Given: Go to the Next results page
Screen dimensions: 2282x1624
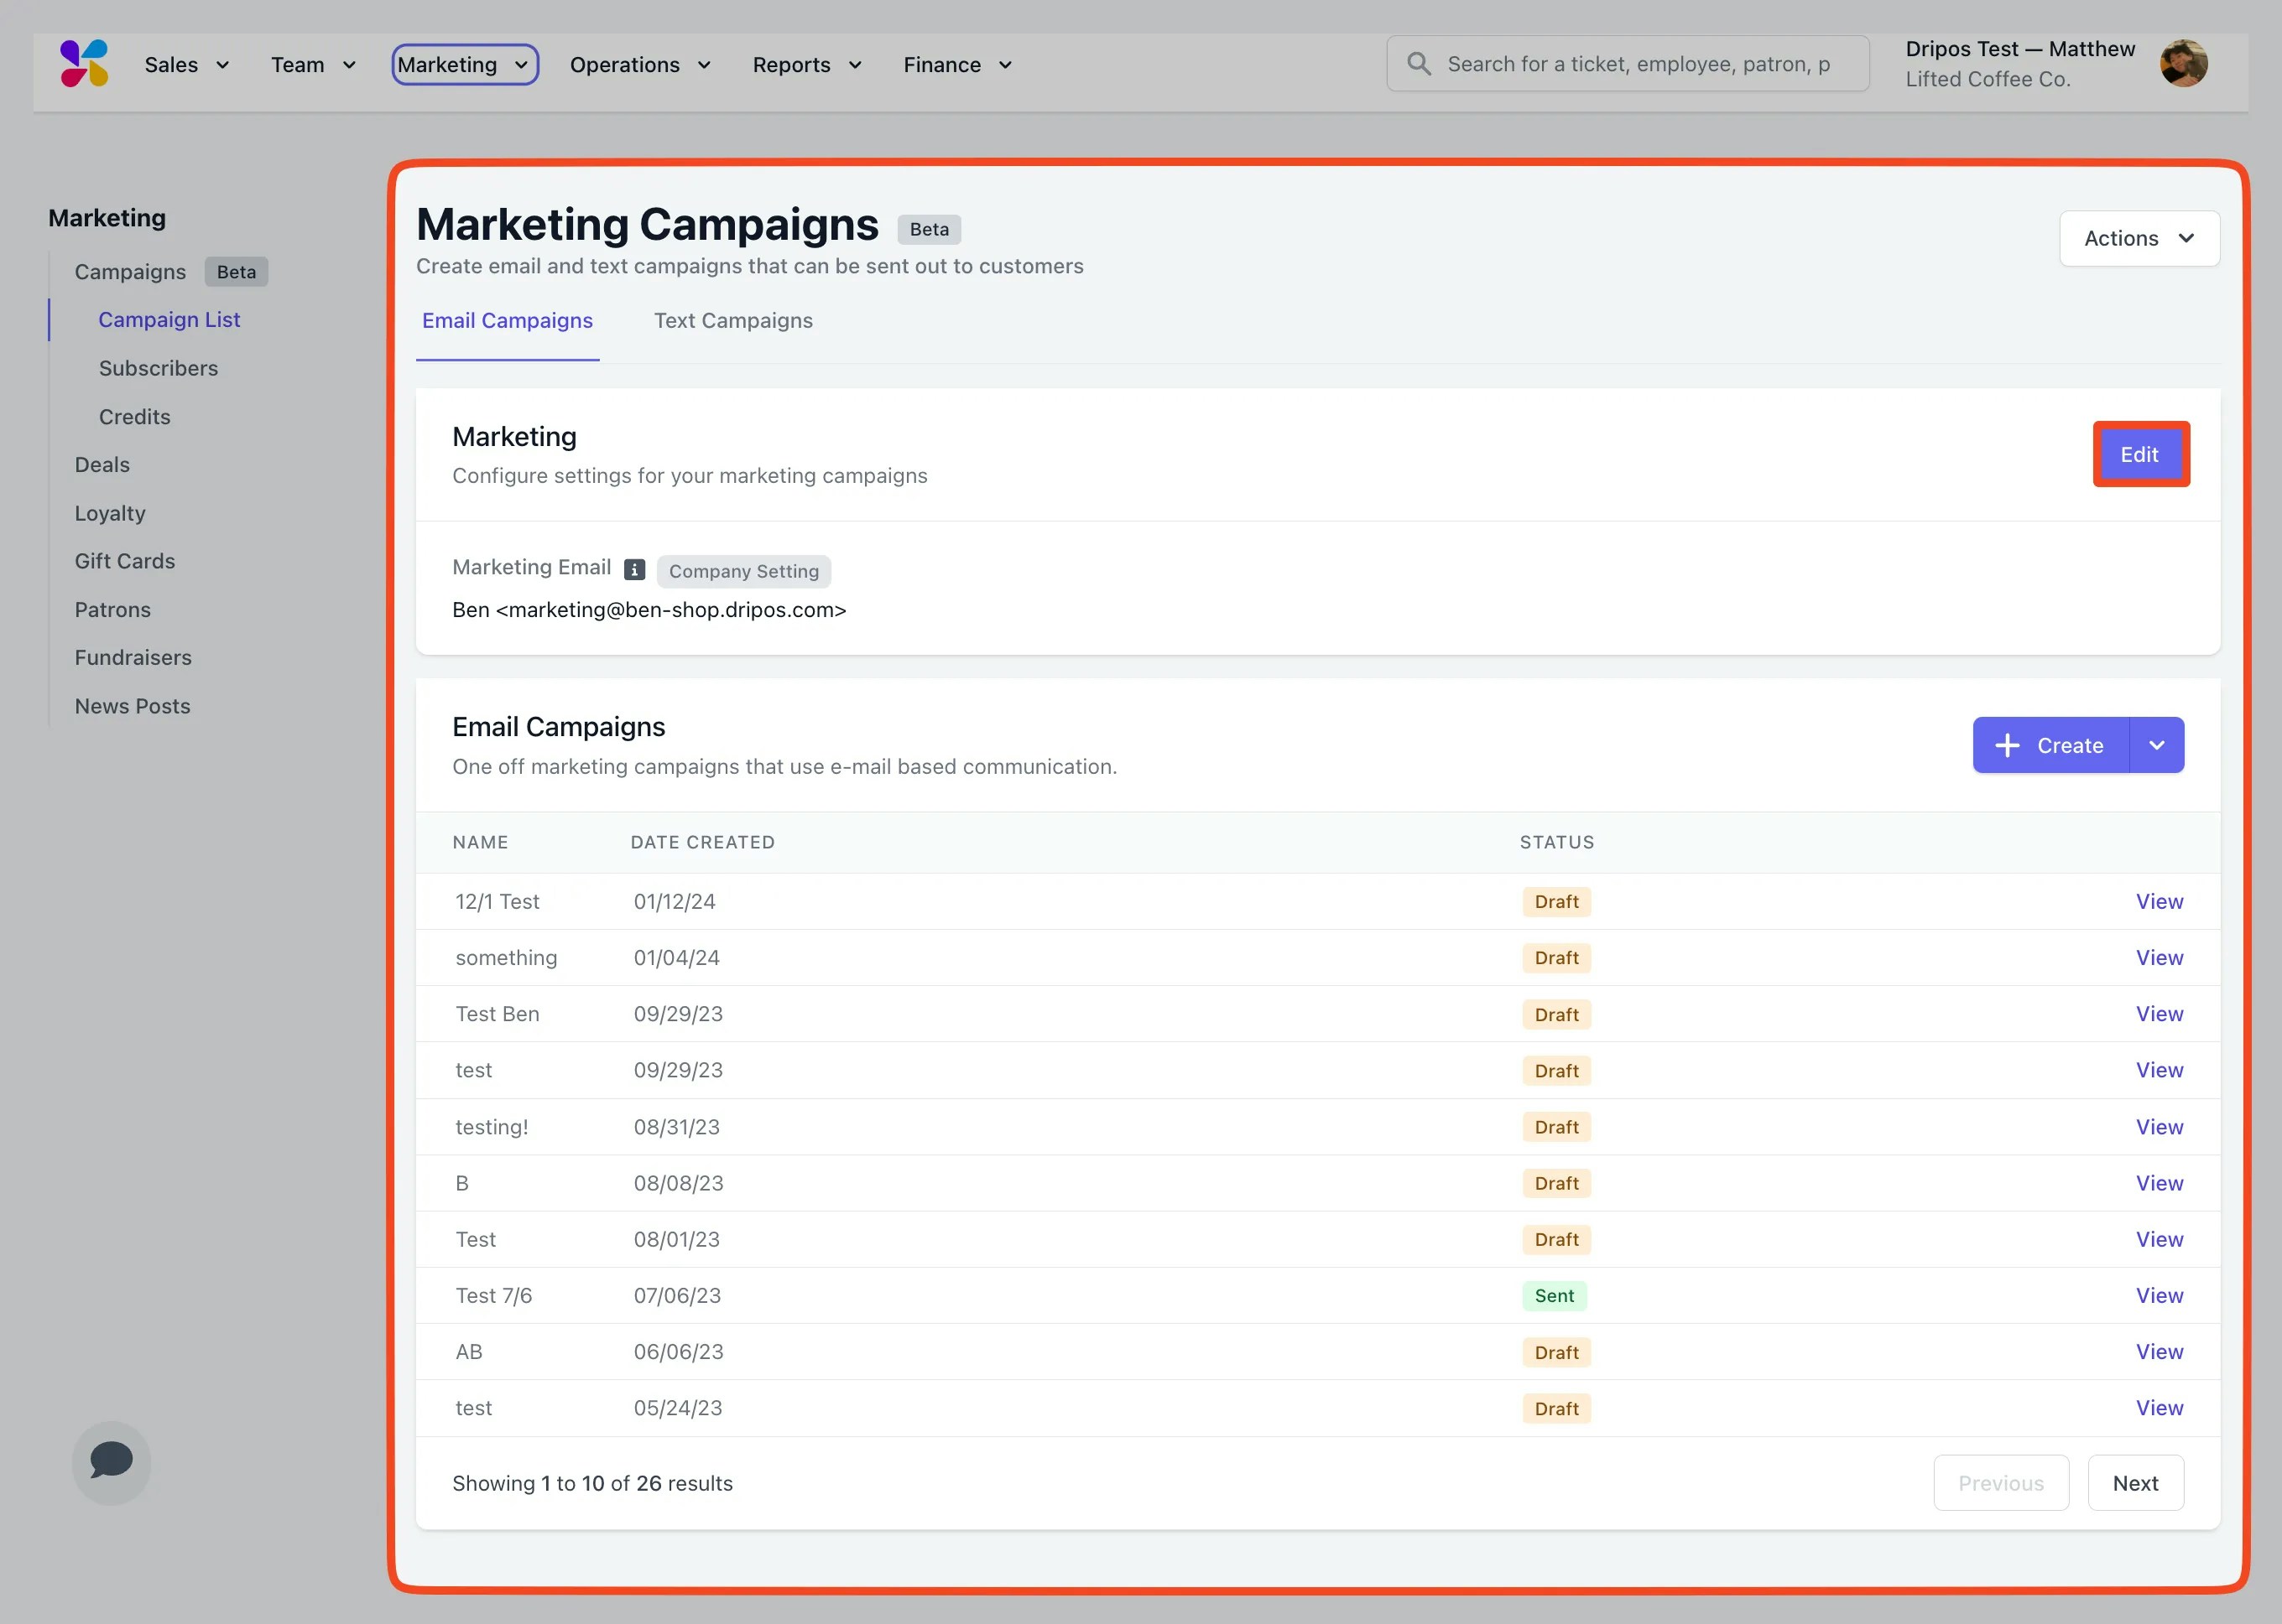Looking at the screenshot, I should coord(2135,1483).
